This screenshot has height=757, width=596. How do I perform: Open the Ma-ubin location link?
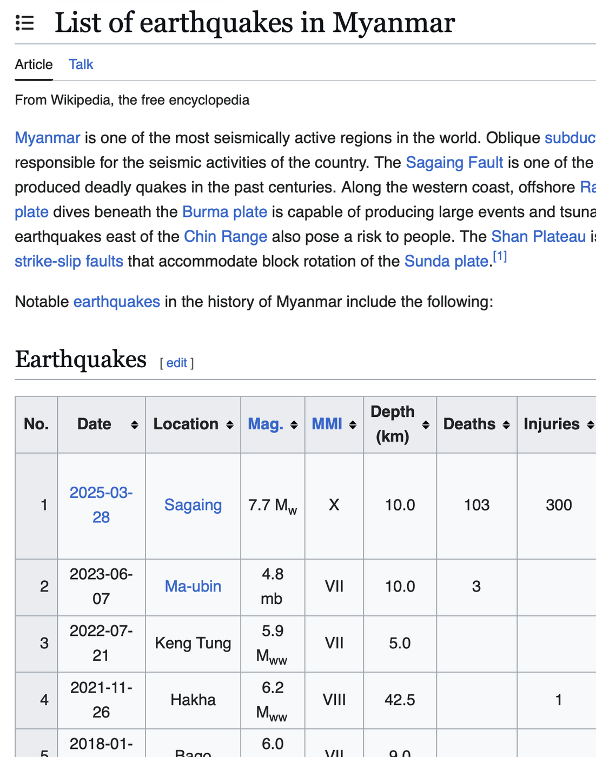[x=193, y=586]
